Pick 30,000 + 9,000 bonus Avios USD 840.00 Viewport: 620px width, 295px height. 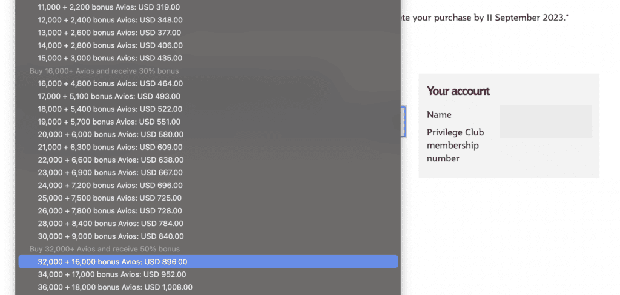[109, 236]
